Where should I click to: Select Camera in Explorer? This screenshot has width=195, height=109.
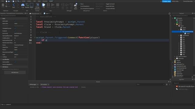180,20
